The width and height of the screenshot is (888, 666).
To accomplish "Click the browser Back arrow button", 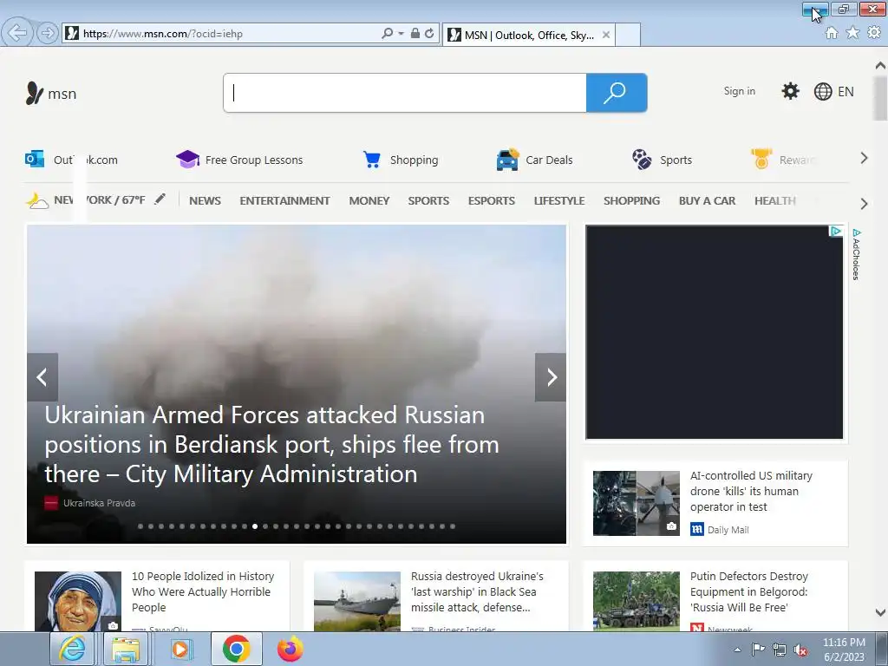I will (17, 33).
